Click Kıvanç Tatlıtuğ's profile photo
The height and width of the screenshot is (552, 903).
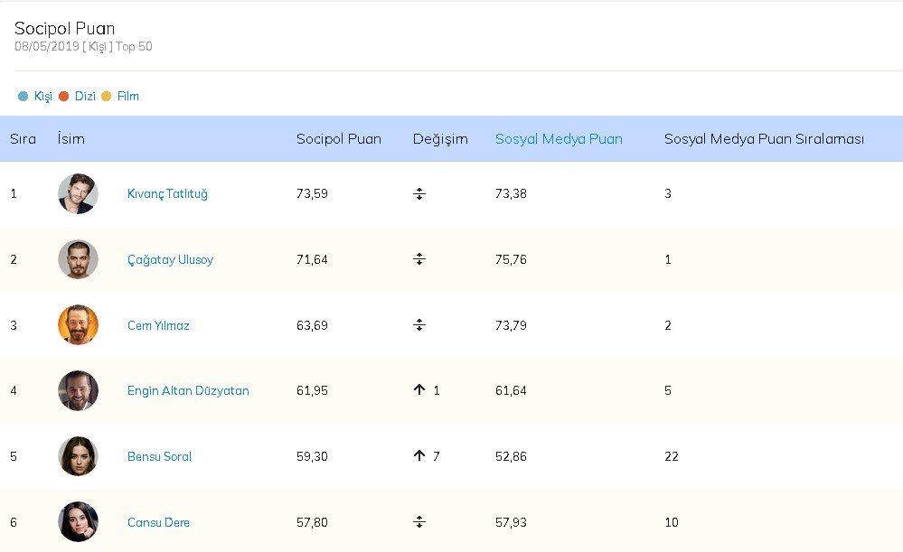[78, 193]
